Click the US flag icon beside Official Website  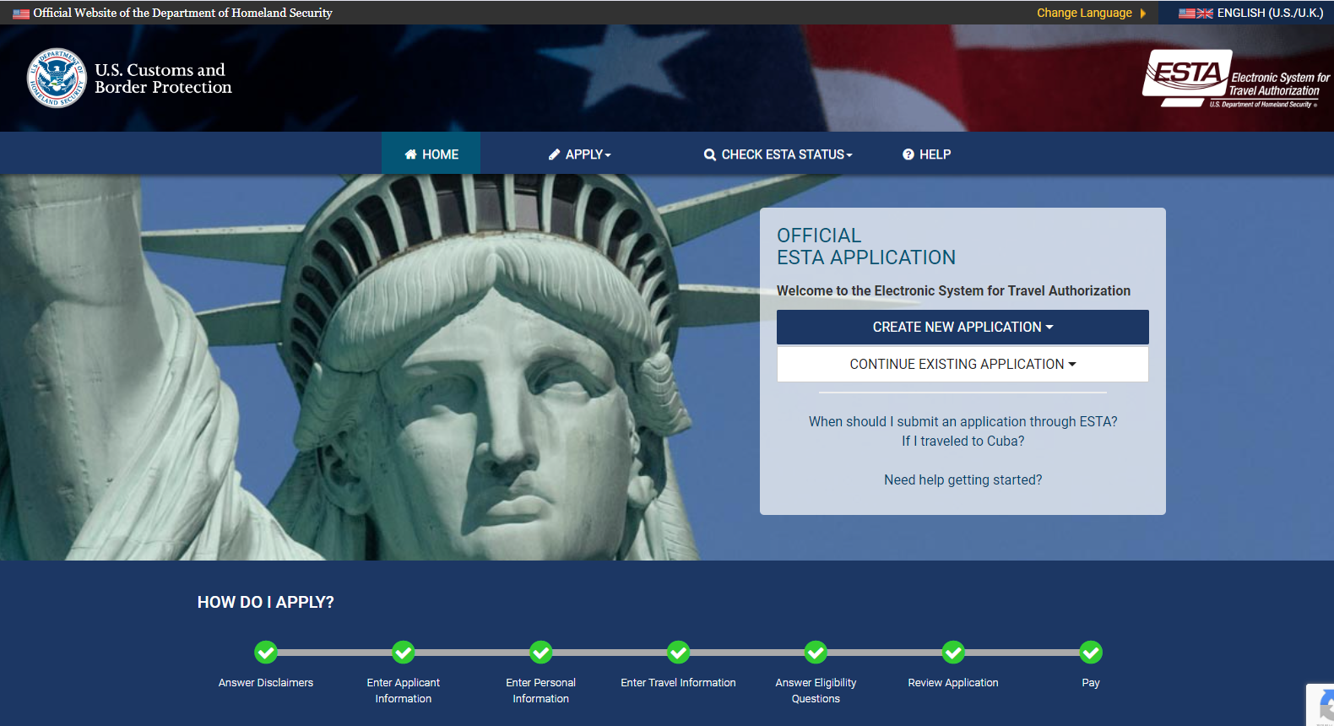[21, 14]
